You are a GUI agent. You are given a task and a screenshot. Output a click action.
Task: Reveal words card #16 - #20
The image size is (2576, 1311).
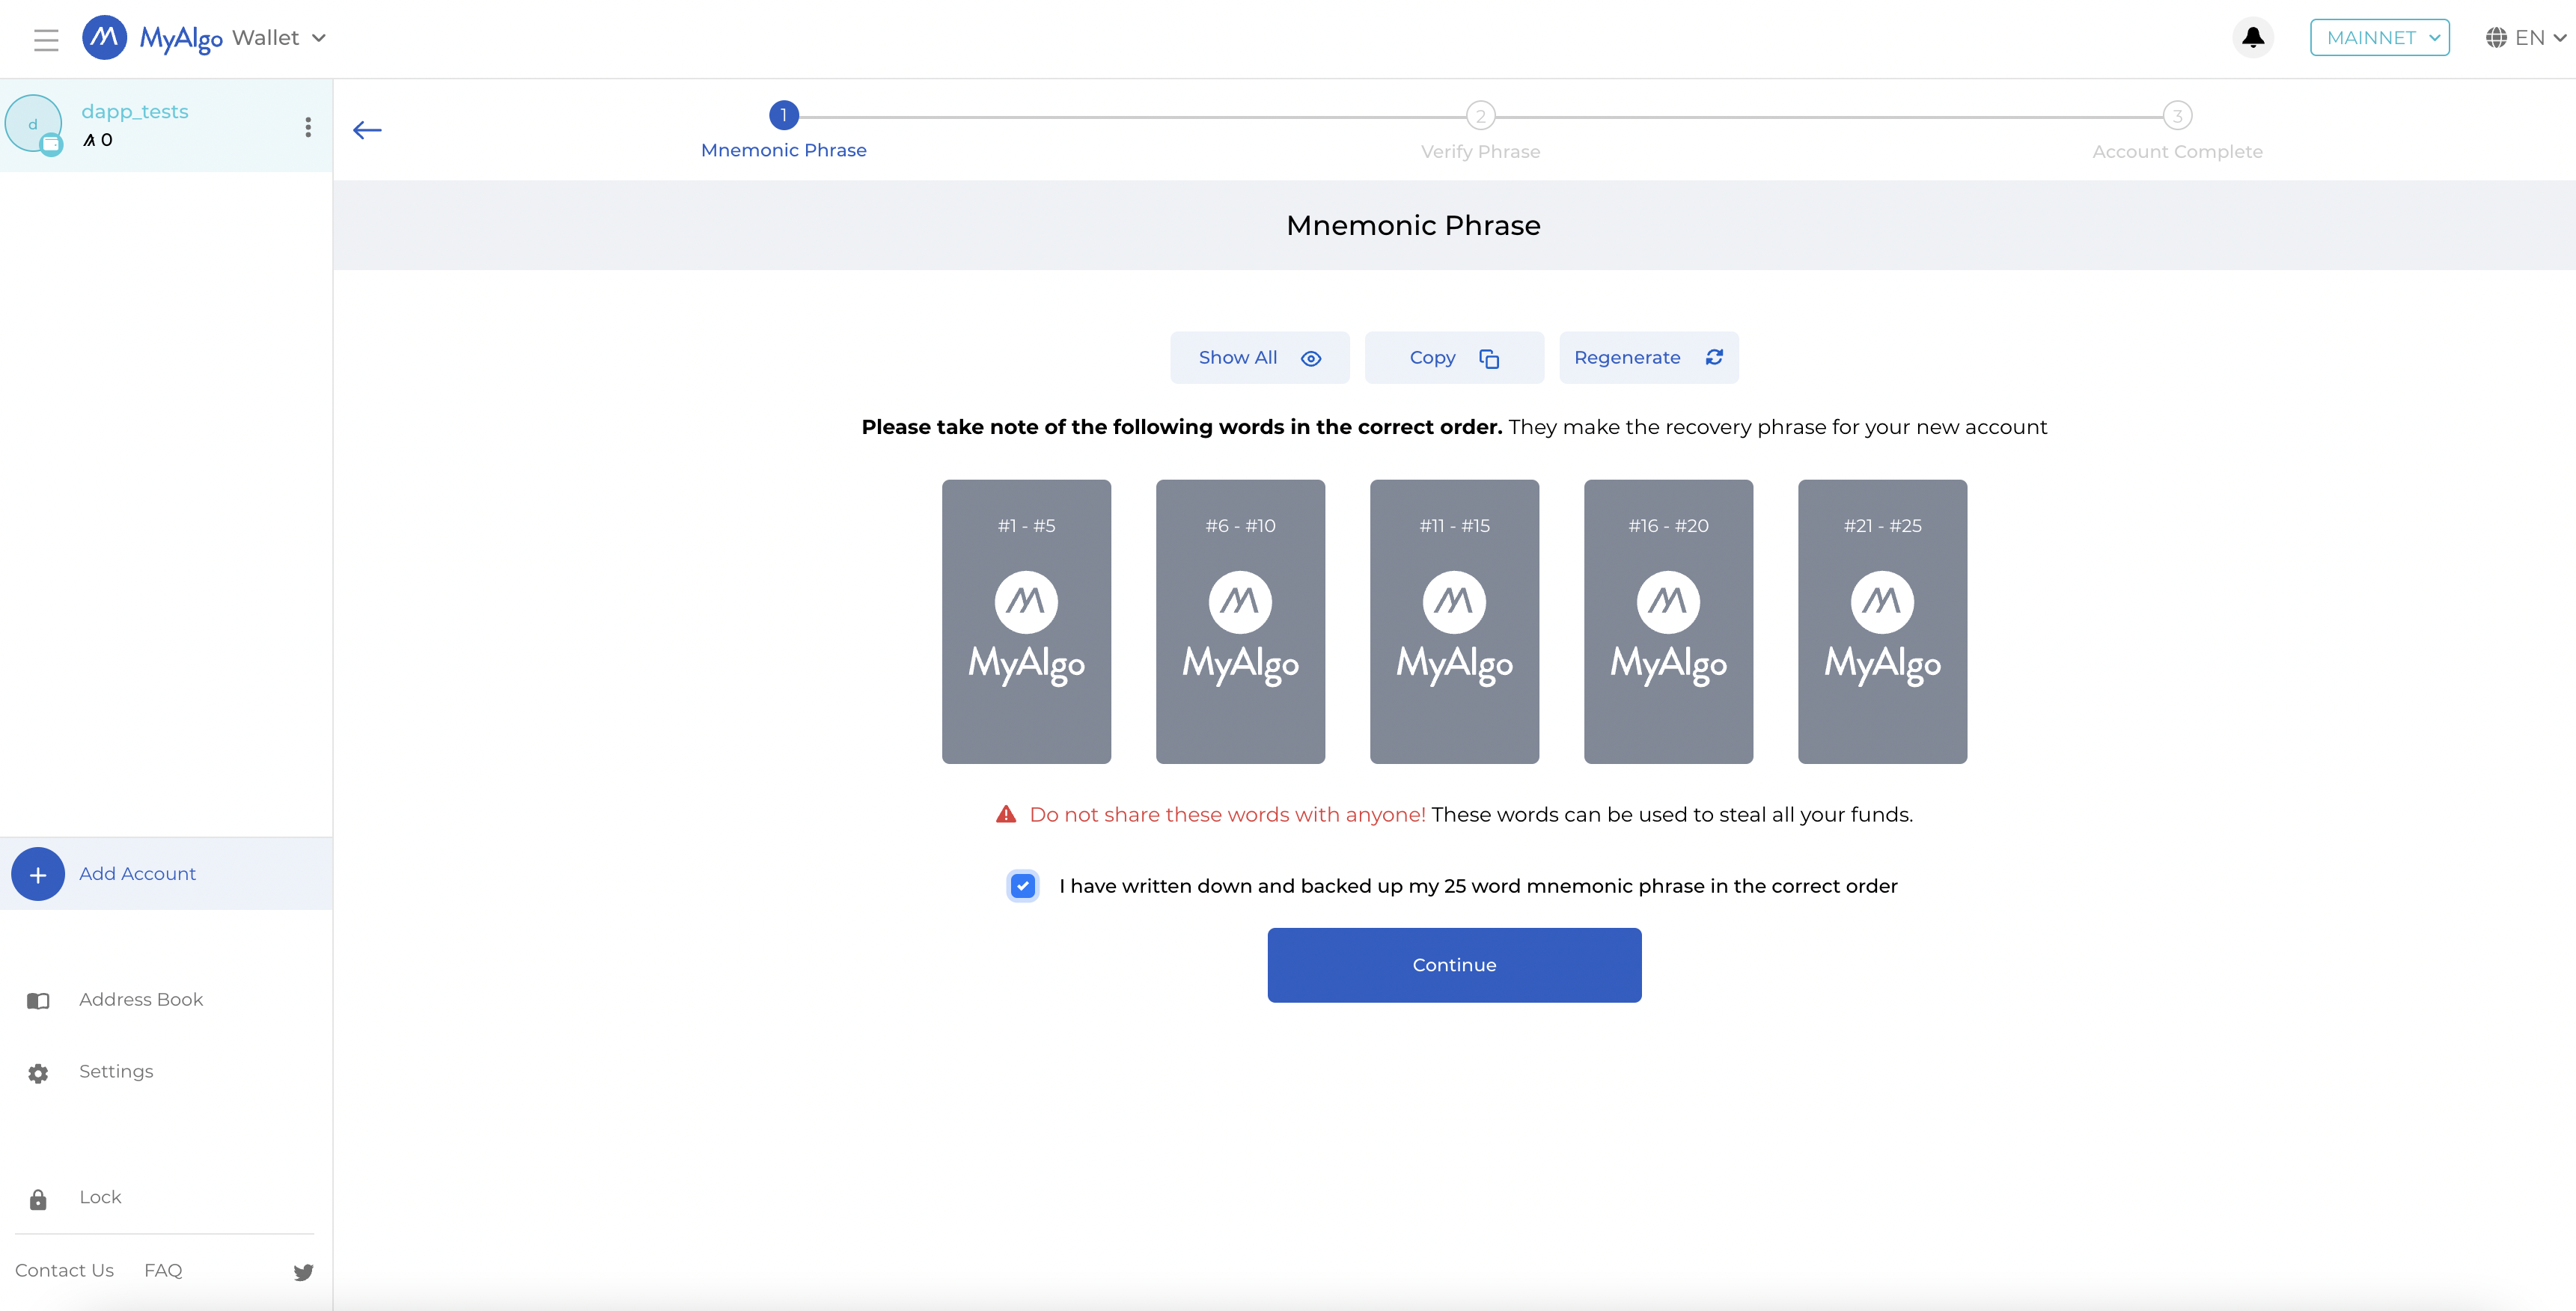coord(1668,622)
